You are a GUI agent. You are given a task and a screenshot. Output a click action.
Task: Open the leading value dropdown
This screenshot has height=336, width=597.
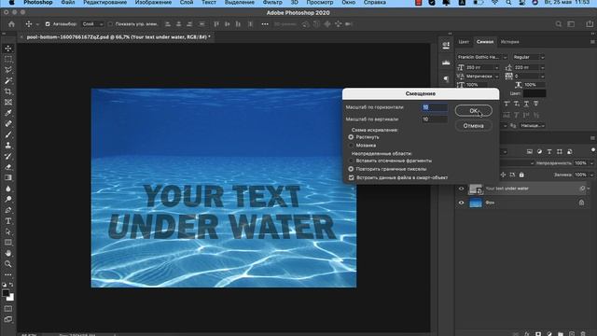542,67
